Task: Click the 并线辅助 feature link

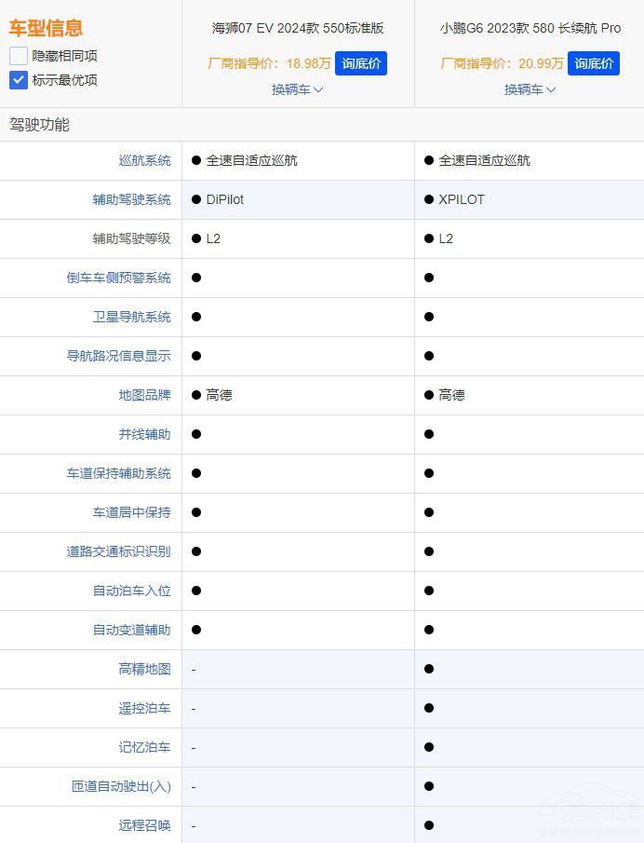Action: [x=144, y=434]
